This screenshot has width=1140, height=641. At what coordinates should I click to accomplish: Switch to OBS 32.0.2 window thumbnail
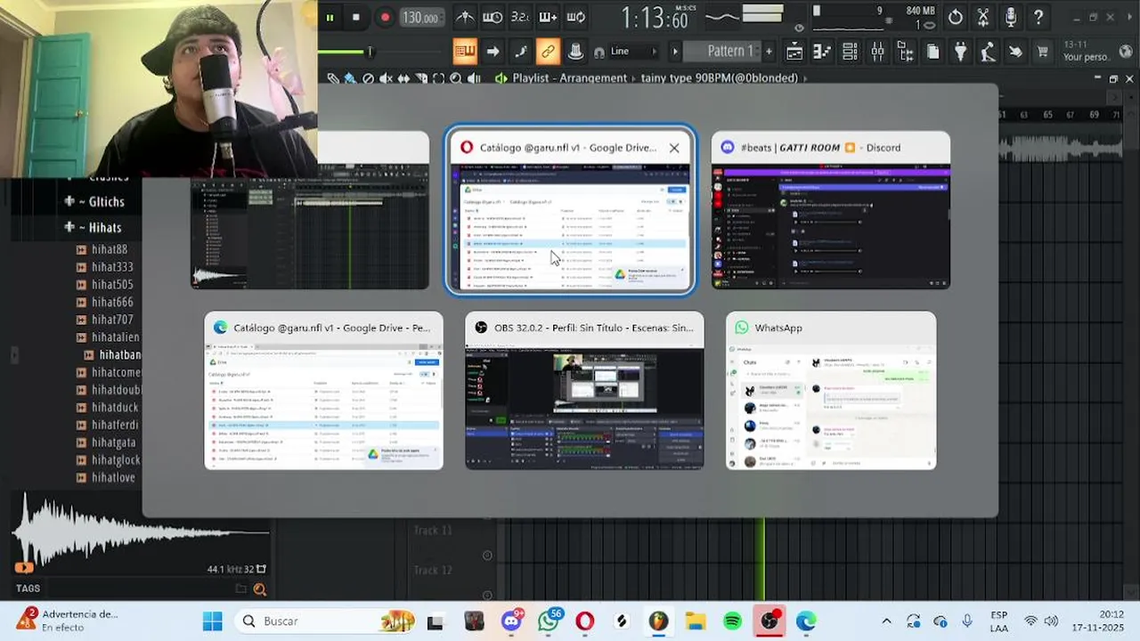pyautogui.click(x=584, y=390)
